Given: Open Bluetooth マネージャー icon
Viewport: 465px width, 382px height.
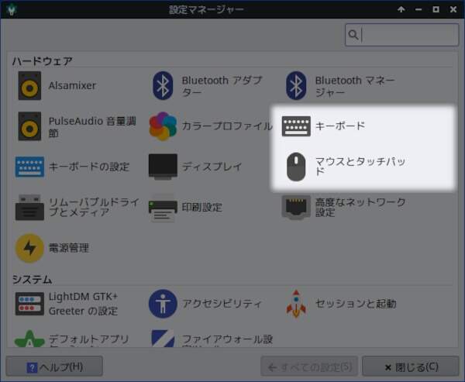Looking at the screenshot, I should point(296,86).
